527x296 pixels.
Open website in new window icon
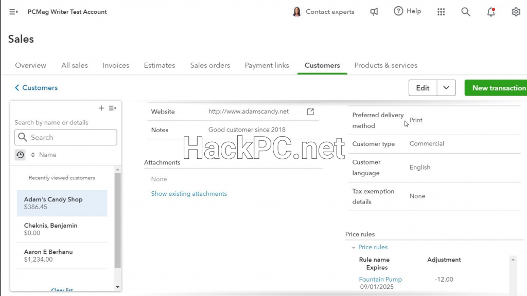point(310,112)
